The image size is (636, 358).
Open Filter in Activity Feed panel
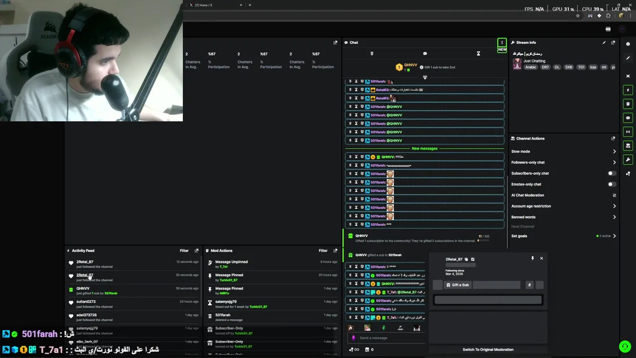click(x=184, y=251)
